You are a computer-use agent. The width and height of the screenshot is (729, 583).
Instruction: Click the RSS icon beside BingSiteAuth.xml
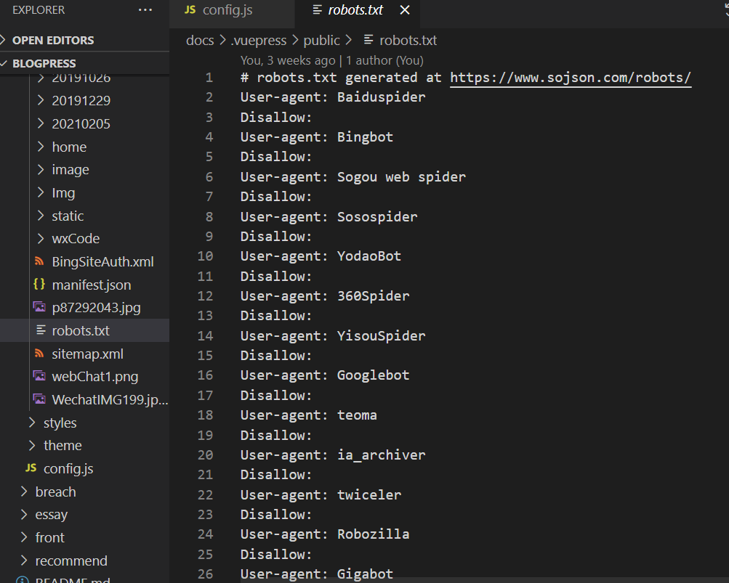[39, 261]
